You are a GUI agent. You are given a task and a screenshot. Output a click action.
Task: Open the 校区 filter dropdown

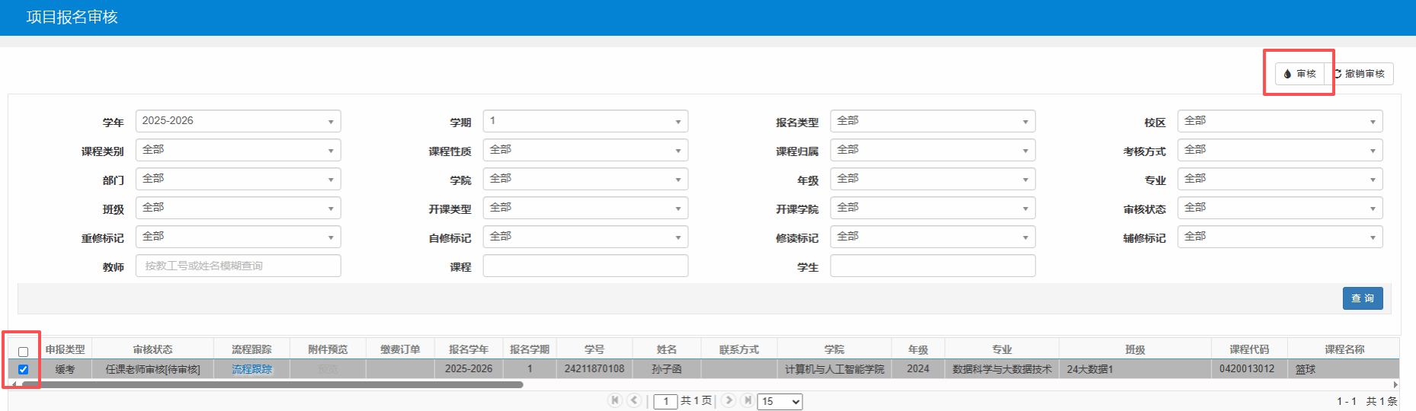(1279, 121)
